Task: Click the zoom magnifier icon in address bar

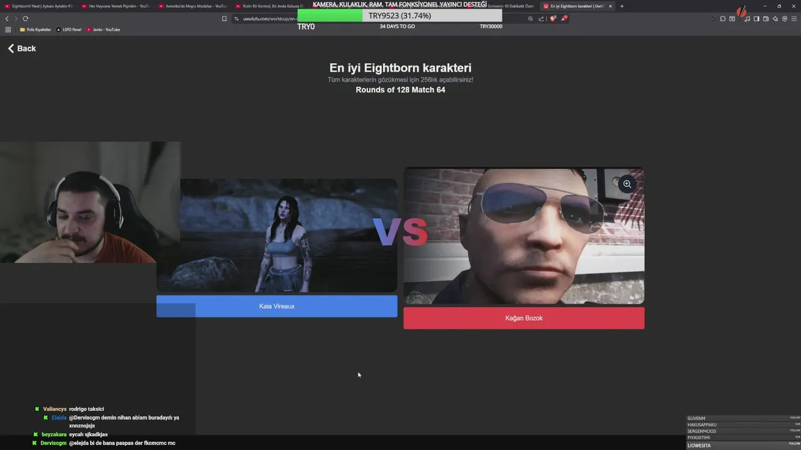Action: [531, 19]
